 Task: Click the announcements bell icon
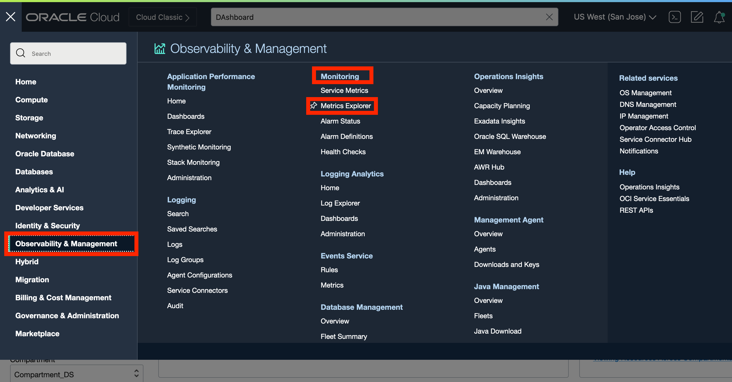pos(719,17)
